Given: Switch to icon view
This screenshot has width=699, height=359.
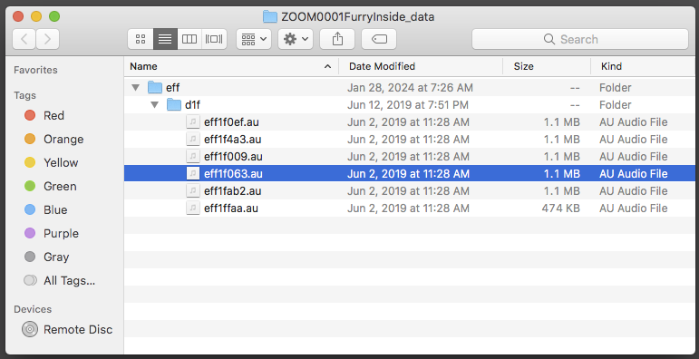Looking at the screenshot, I should click(x=141, y=39).
